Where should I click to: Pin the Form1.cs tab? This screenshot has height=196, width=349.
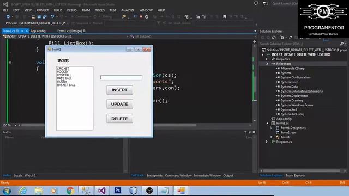(22, 31)
